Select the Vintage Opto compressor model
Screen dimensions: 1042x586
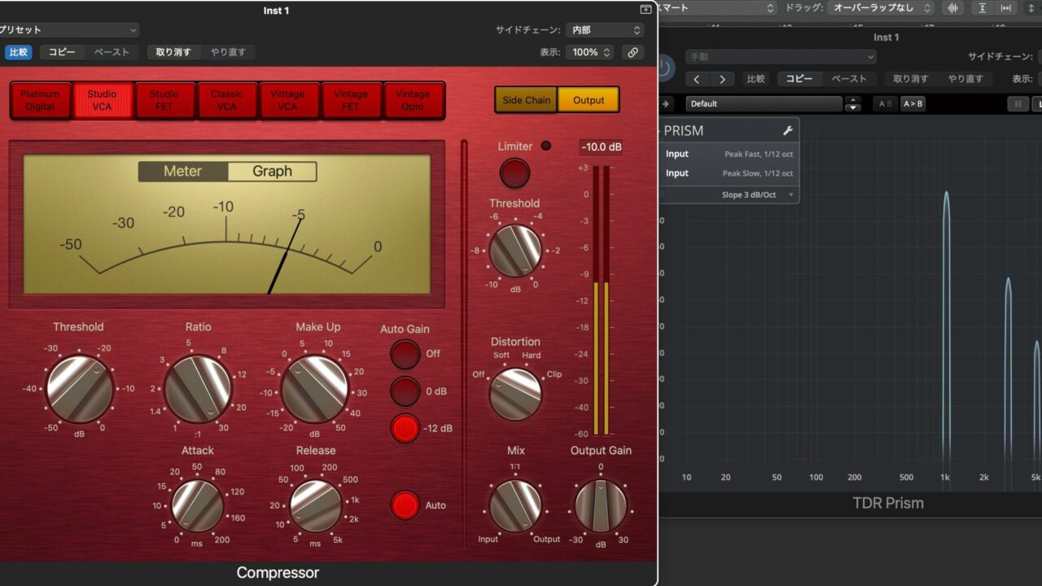click(413, 100)
